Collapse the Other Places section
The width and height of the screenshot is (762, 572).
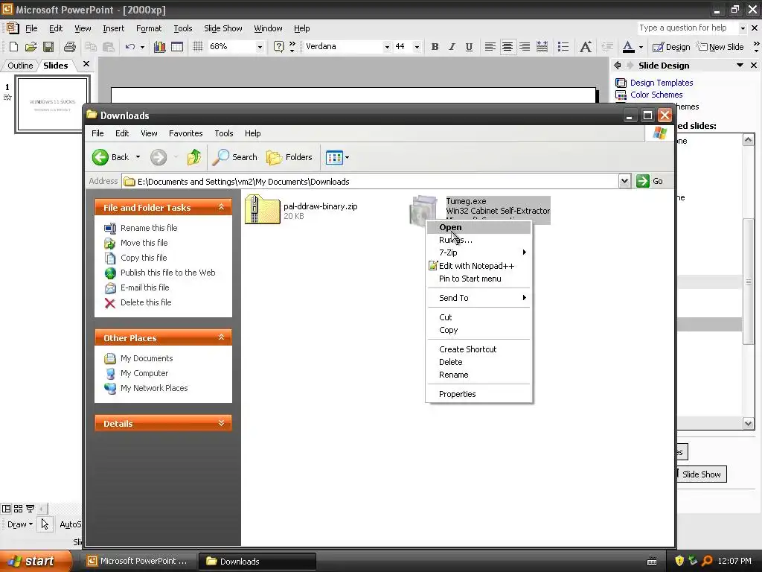tap(221, 337)
